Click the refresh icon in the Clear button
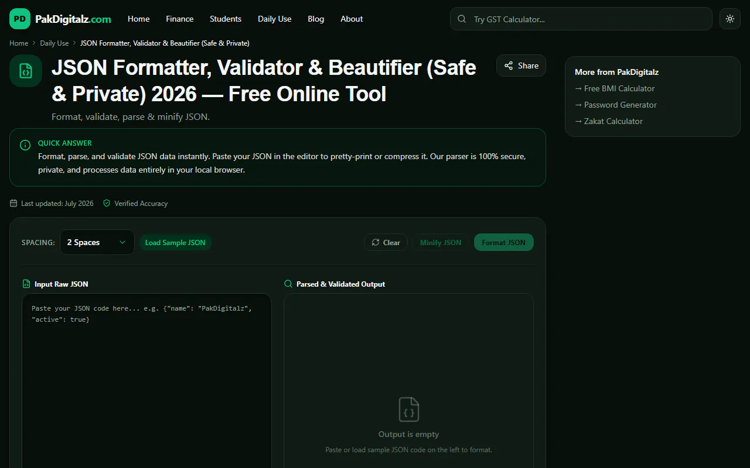The width and height of the screenshot is (750, 468). pyautogui.click(x=376, y=242)
